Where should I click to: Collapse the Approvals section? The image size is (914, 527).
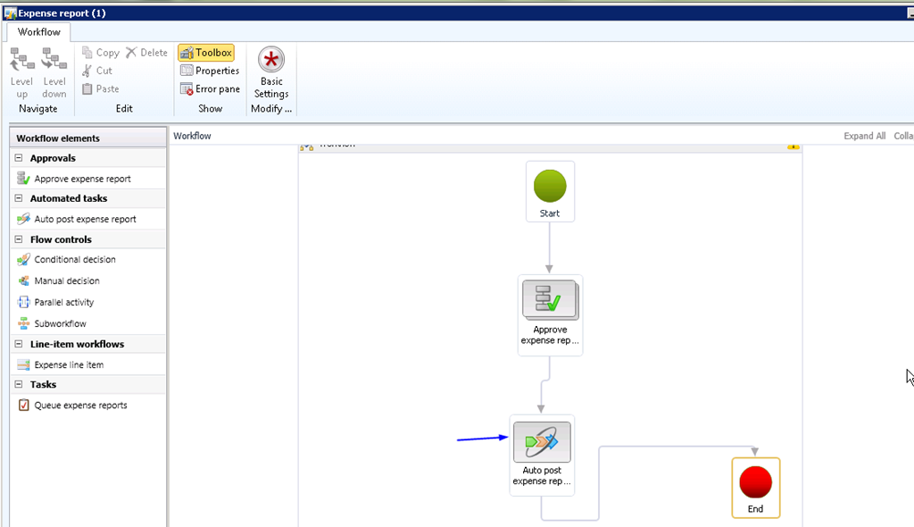19,158
